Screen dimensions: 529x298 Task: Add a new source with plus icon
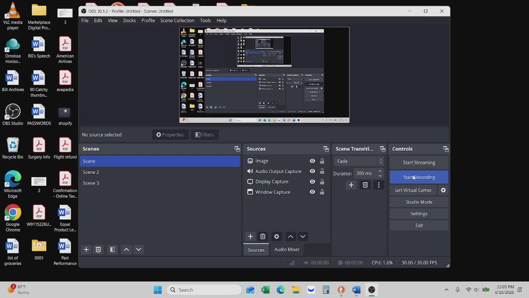coord(250,236)
